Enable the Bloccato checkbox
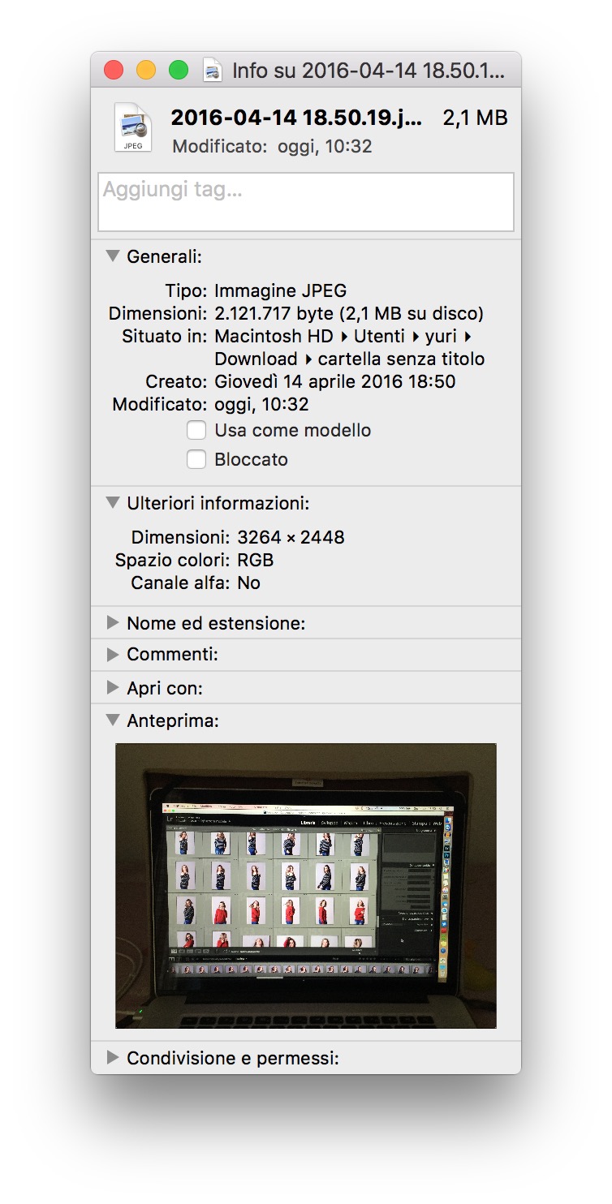 tap(196, 459)
